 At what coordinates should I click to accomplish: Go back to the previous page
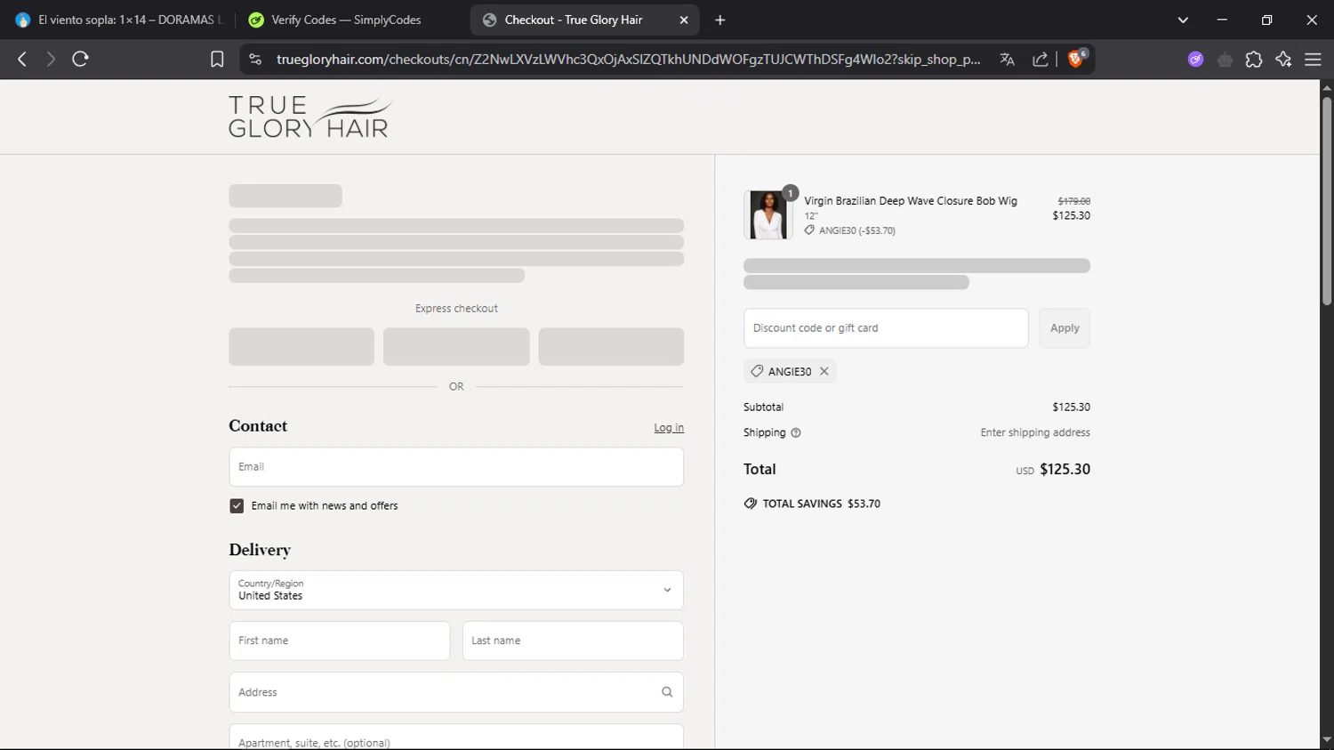22,59
